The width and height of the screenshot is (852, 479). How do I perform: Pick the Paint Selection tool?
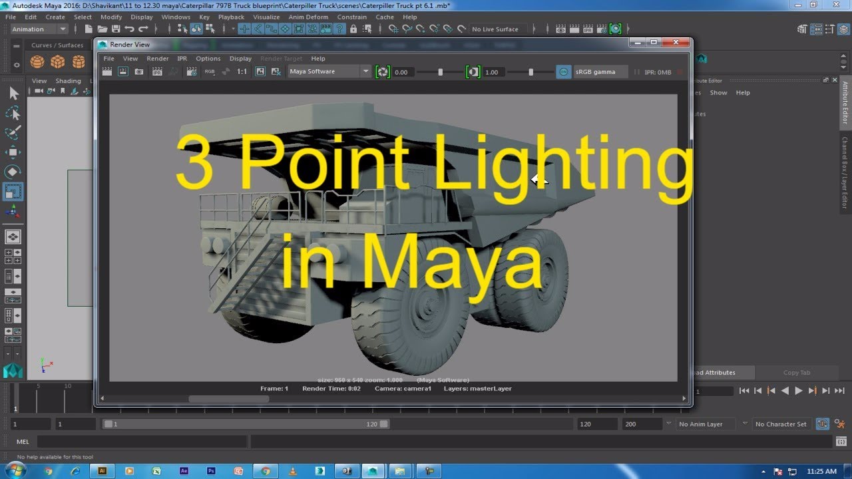pos(13,132)
